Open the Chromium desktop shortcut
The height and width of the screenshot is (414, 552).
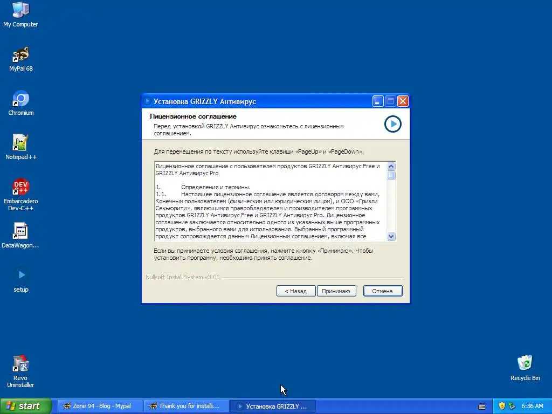[21, 103]
